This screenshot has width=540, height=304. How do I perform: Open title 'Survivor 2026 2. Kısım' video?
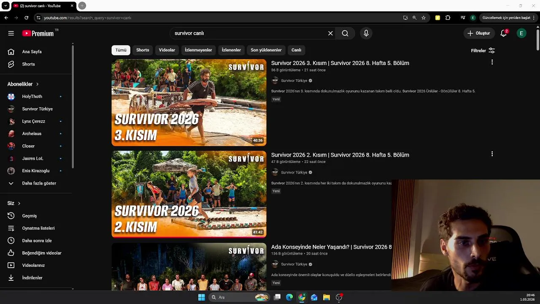tap(340, 155)
